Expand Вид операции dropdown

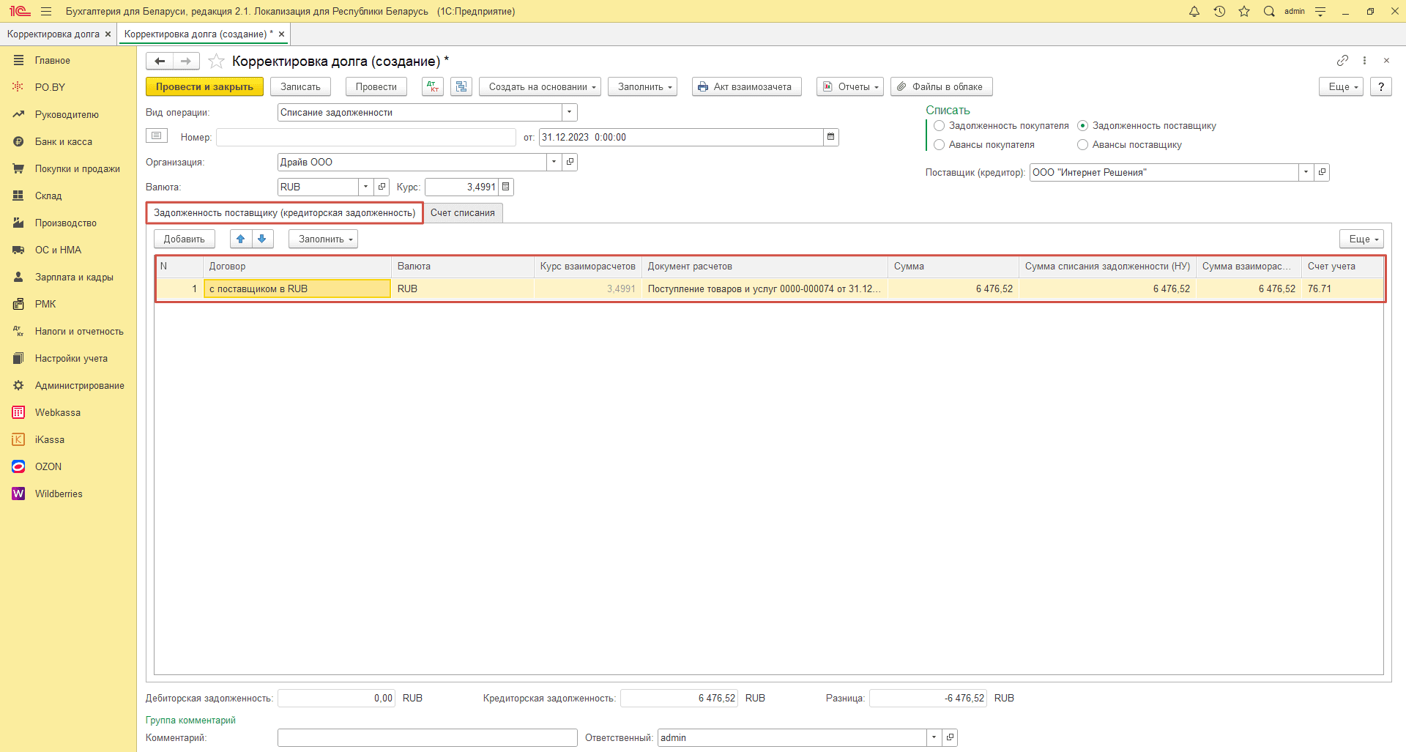pyautogui.click(x=570, y=112)
